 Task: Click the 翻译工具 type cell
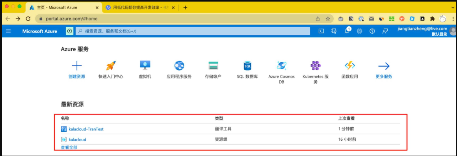[223, 129]
